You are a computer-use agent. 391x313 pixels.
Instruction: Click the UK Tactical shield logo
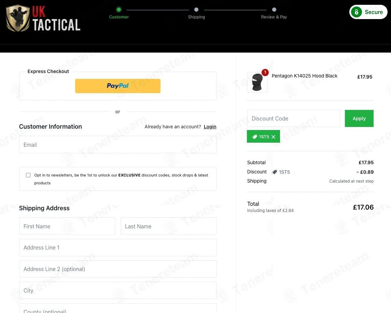18,18
